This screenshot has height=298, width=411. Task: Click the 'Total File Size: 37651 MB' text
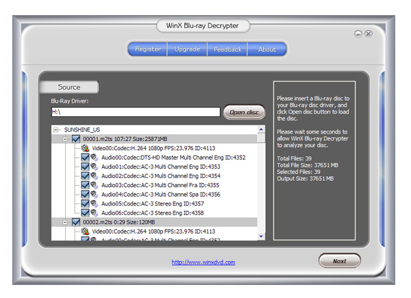(308, 165)
